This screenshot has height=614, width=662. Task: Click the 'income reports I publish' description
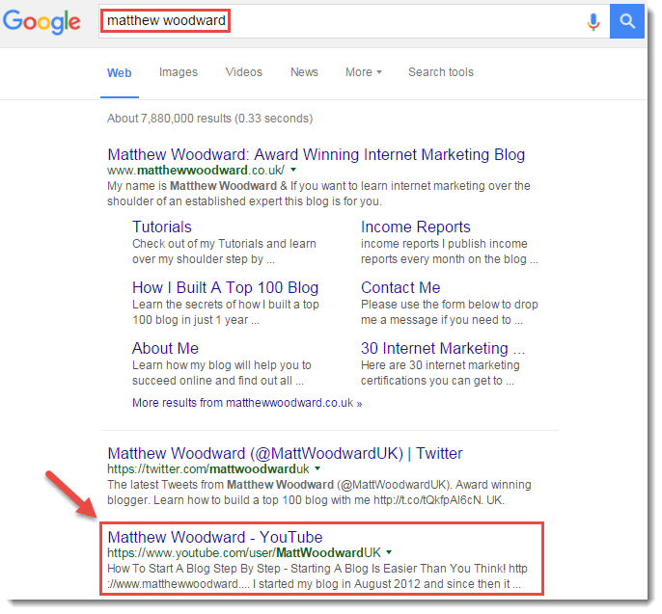(x=450, y=252)
